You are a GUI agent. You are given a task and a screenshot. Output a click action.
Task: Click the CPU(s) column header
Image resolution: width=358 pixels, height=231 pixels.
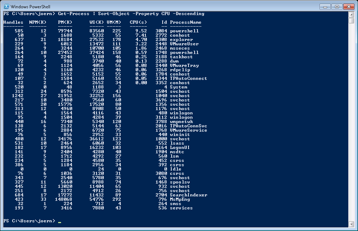(138, 22)
